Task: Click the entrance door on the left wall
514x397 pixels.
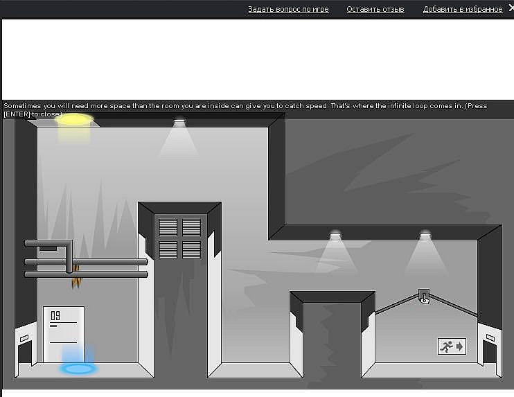Action: pos(25,351)
